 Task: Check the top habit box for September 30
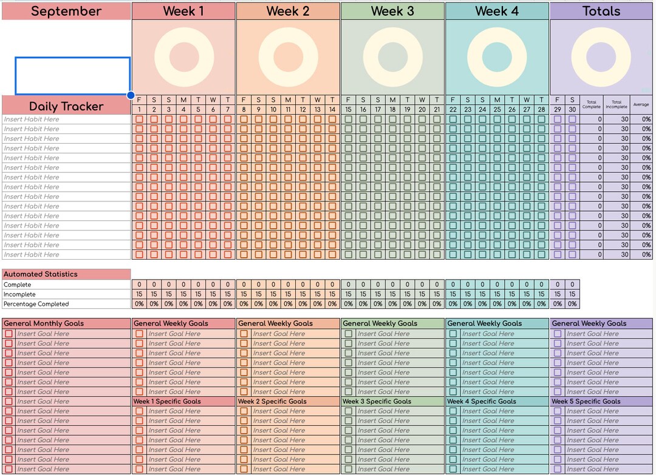tap(572, 120)
